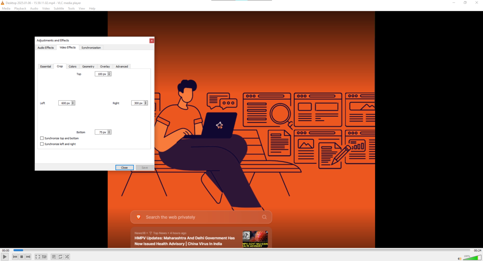Click the Previous media button
The height and width of the screenshot is (261, 483).
tap(15, 257)
